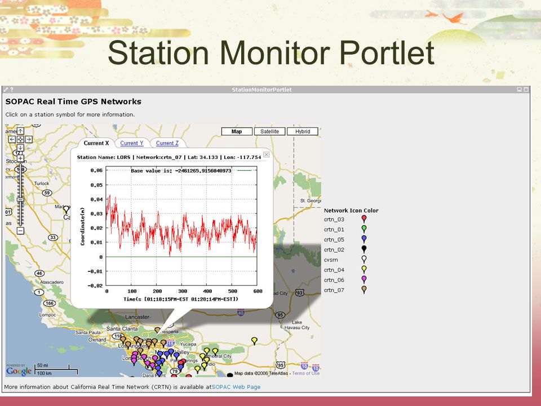This screenshot has width=541, height=406.
Task: Click the portlet edit pencil icon
Action: coord(6,90)
